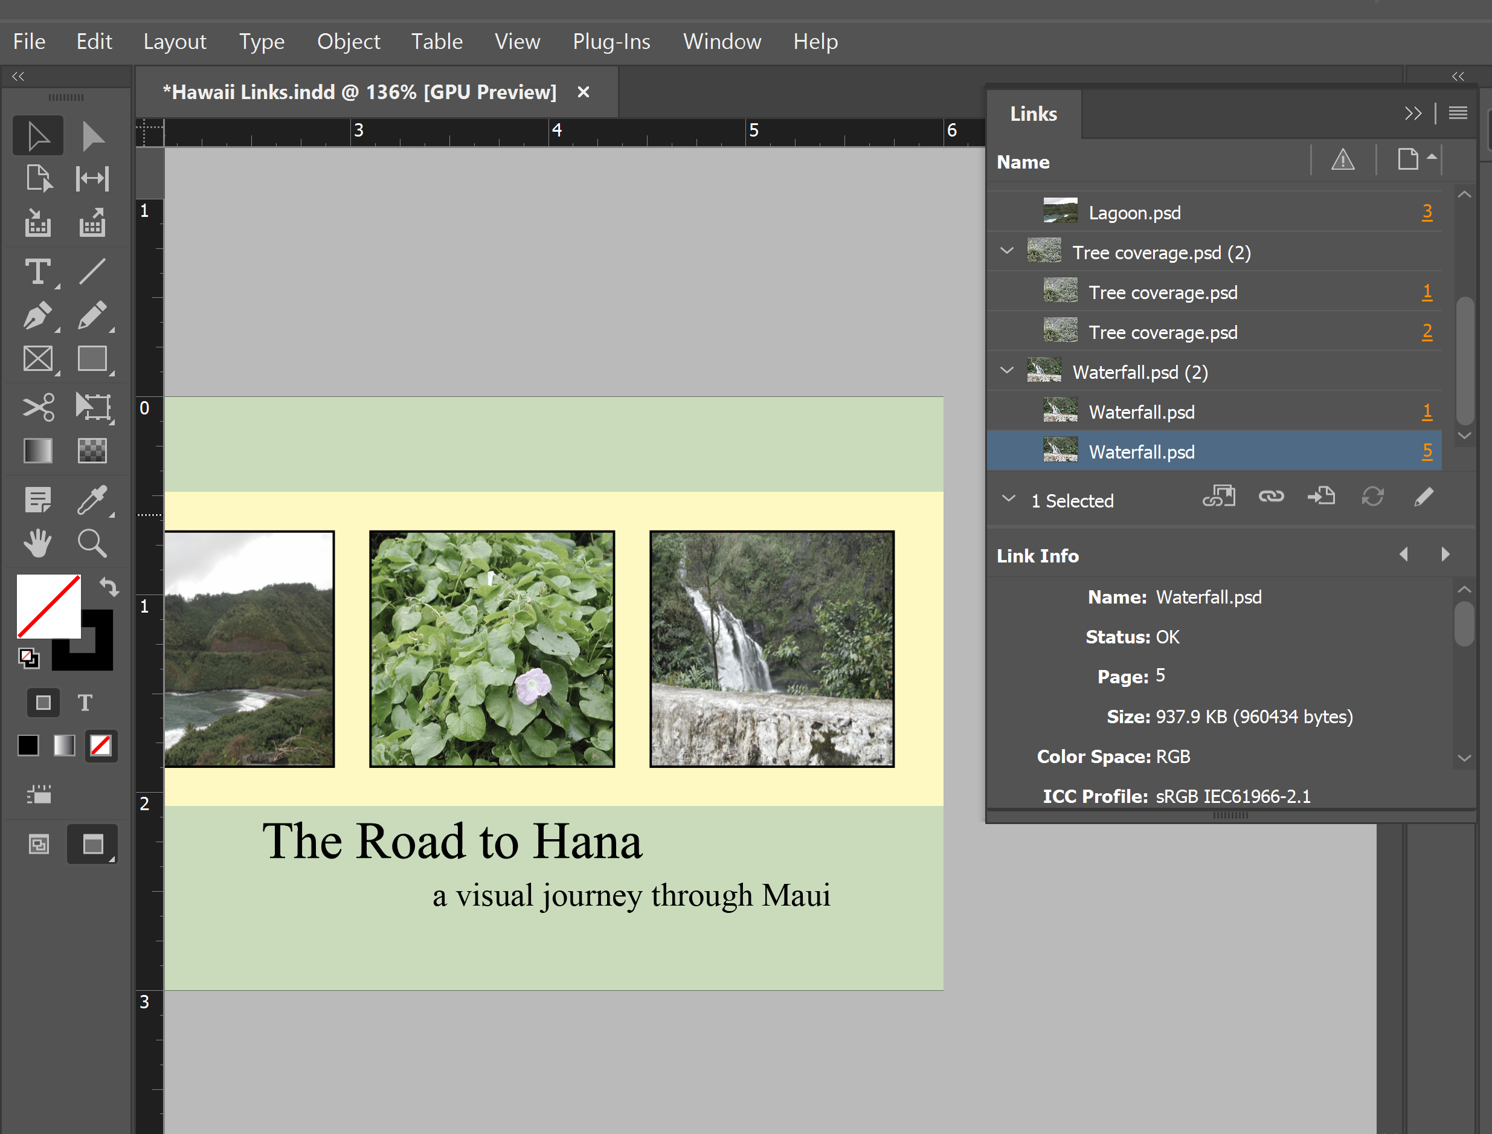
Task: Select the Pen tool
Action: point(38,315)
